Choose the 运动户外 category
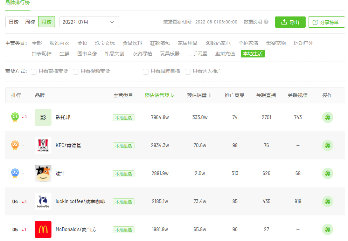This screenshot has height=241, width=348. pyautogui.click(x=304, y=43)
